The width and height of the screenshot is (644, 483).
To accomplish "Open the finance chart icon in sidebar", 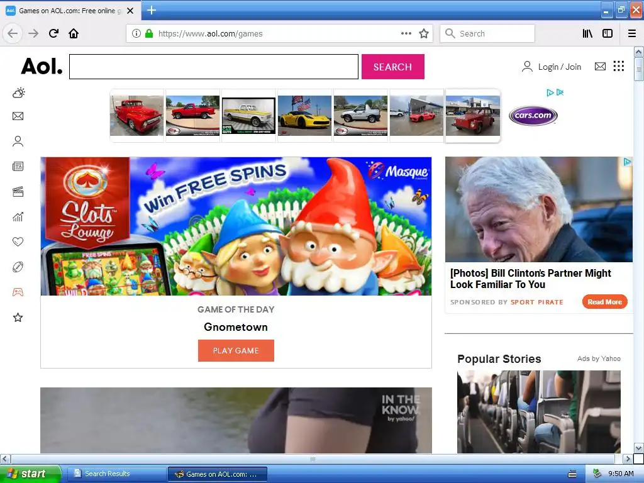I will click(x=18, y=216).
